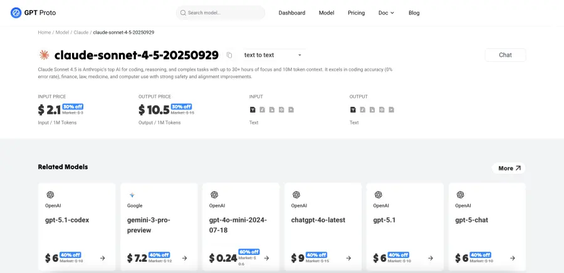This screenshot has height=273, width=564.
Task: Open the chatgpt-4o-latest model title
Action: (318, 220)
